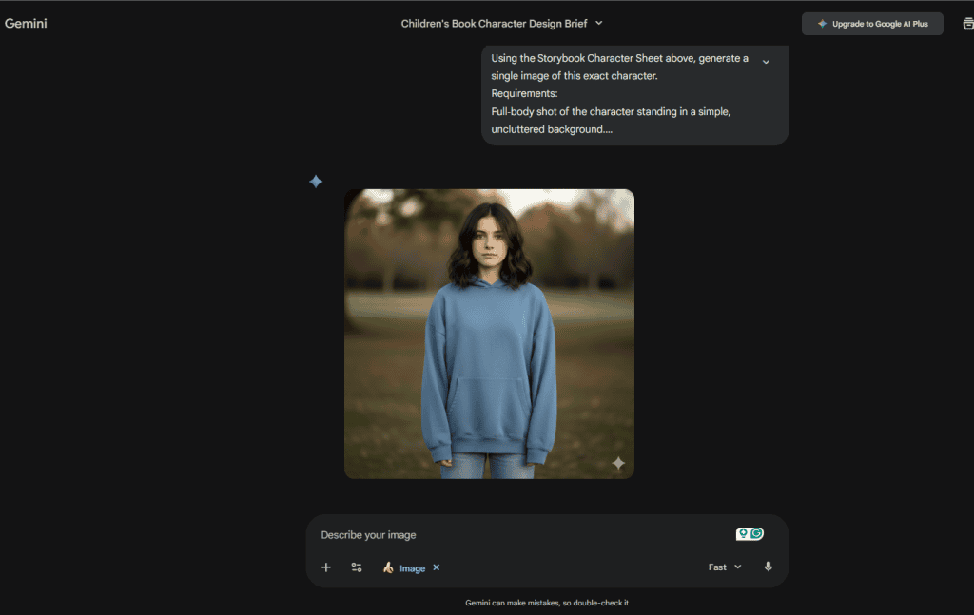The image size is (974, 615).
Task: Click the Gemini sparkle avatar beside the image
Action: [315, 181]
